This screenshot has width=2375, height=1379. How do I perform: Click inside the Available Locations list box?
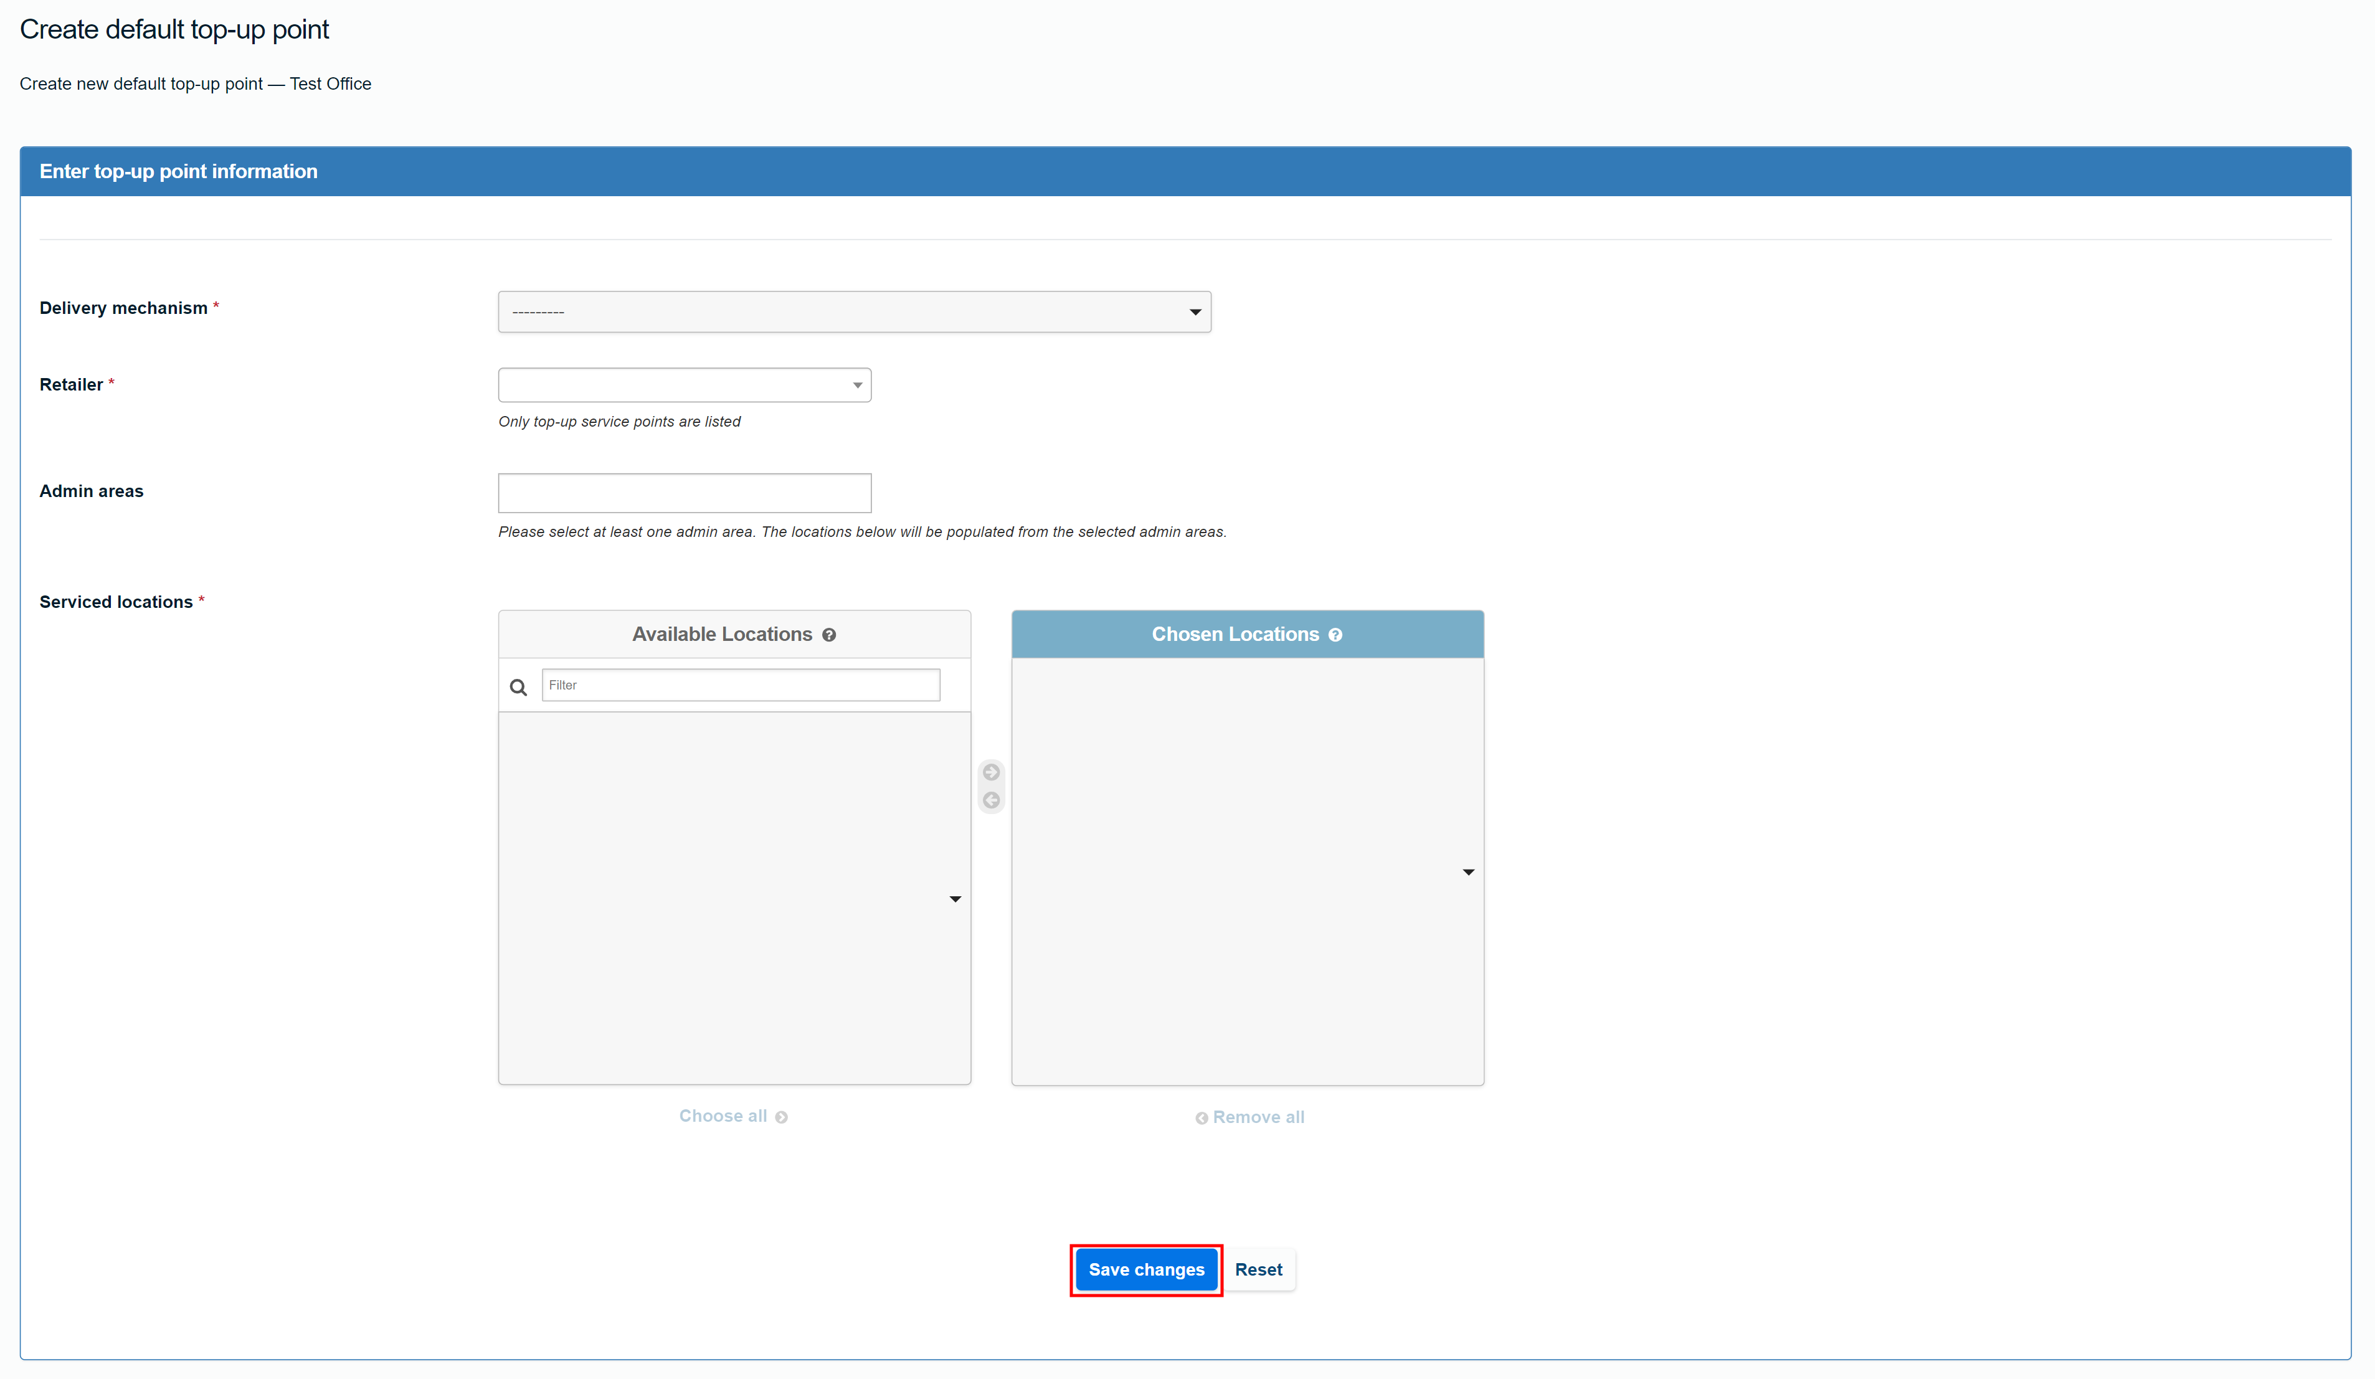click(734, 898)
